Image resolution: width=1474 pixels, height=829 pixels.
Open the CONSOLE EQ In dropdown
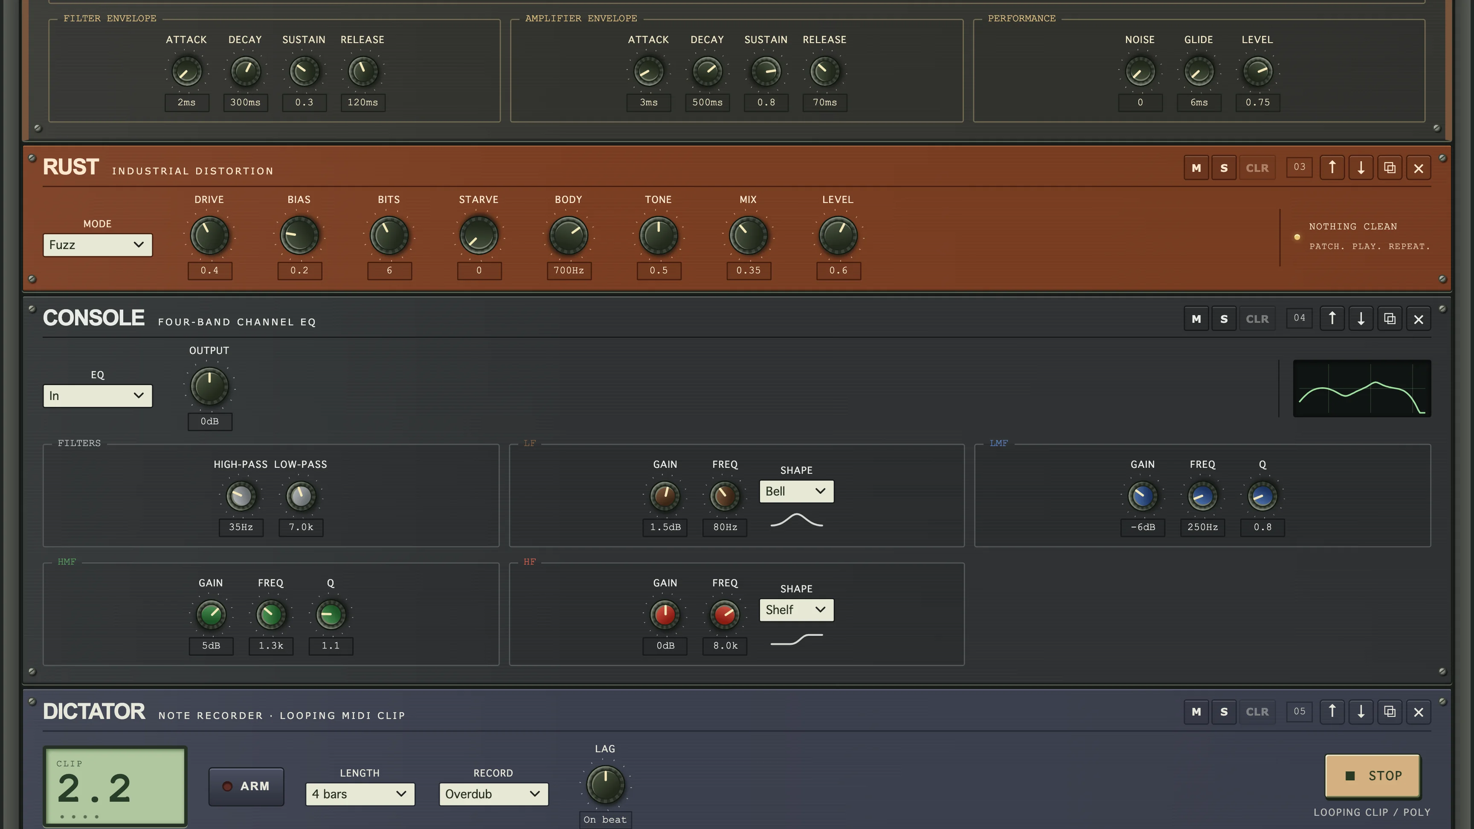click(x=97, y=396)
